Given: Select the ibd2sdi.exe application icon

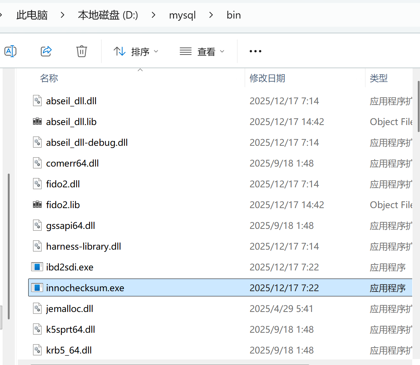Looking at the screenshot, I should [37, 267].
